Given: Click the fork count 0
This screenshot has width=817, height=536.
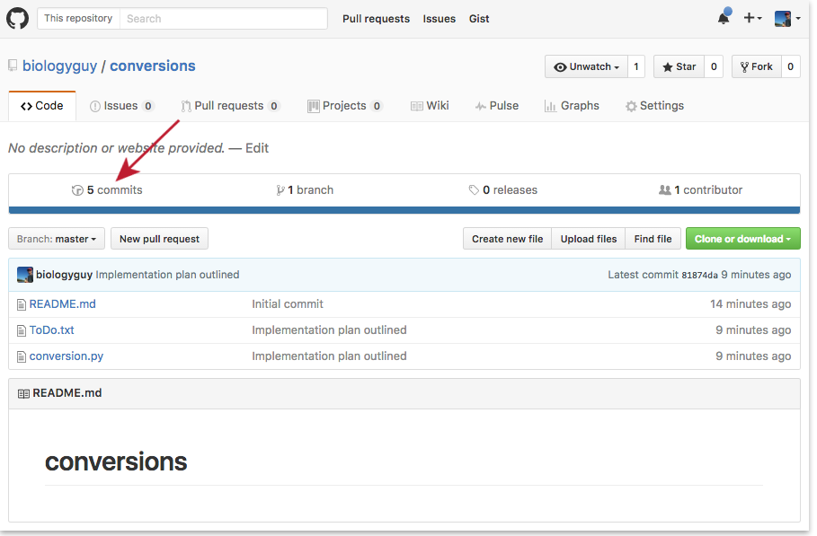Looking at the screenshot, I should pyautogui.click(x=790, y=66).
